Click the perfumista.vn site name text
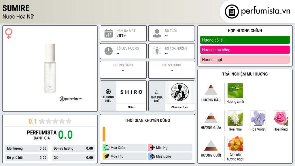Image resolution: width=295 pixels, height=166 pixels. [266, 11]
